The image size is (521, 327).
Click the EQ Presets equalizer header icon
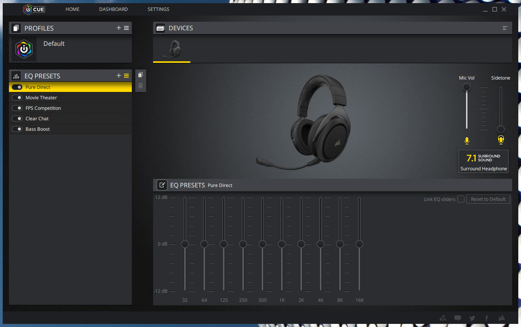pyautogui.click(x=16, y=76)
